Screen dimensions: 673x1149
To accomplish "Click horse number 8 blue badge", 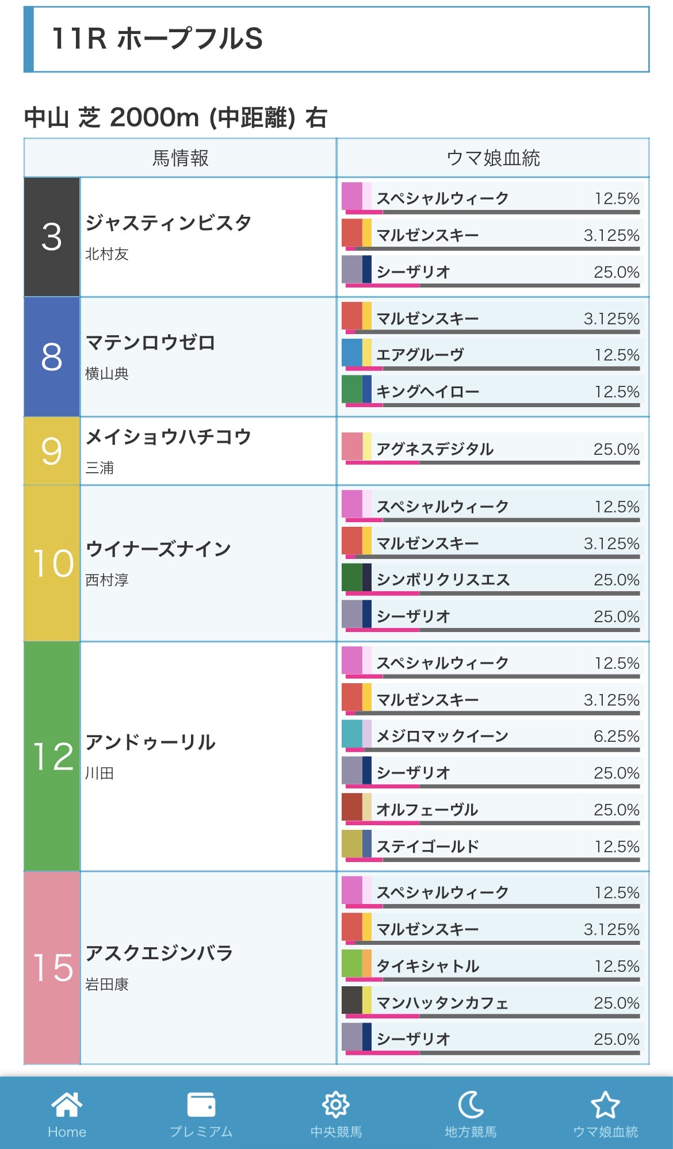I will pyautogui.click(x=52, y=357).
